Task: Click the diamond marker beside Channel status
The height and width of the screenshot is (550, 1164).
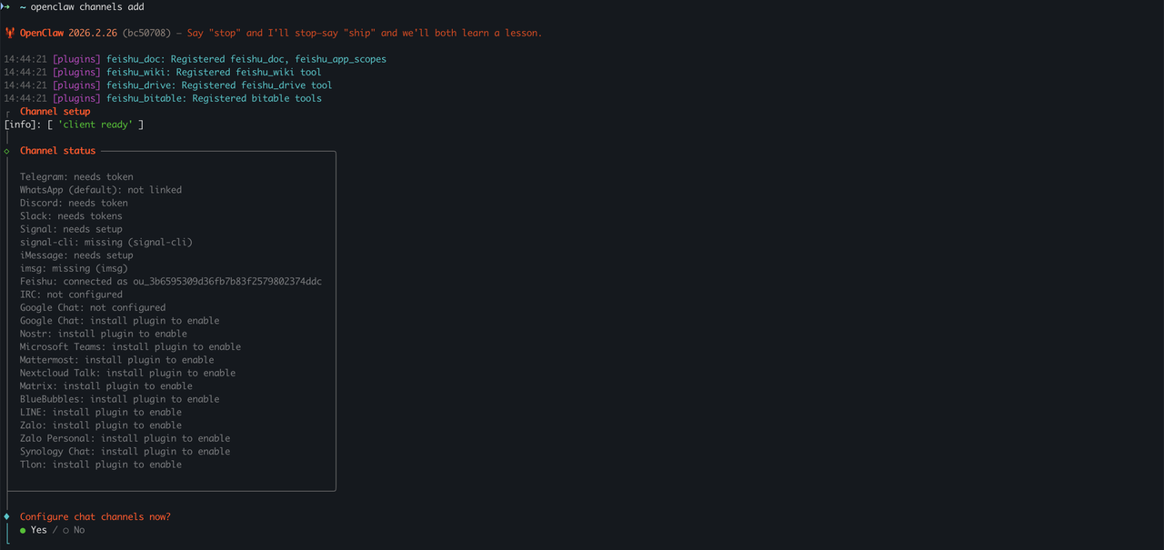Action: click(7, 151)
